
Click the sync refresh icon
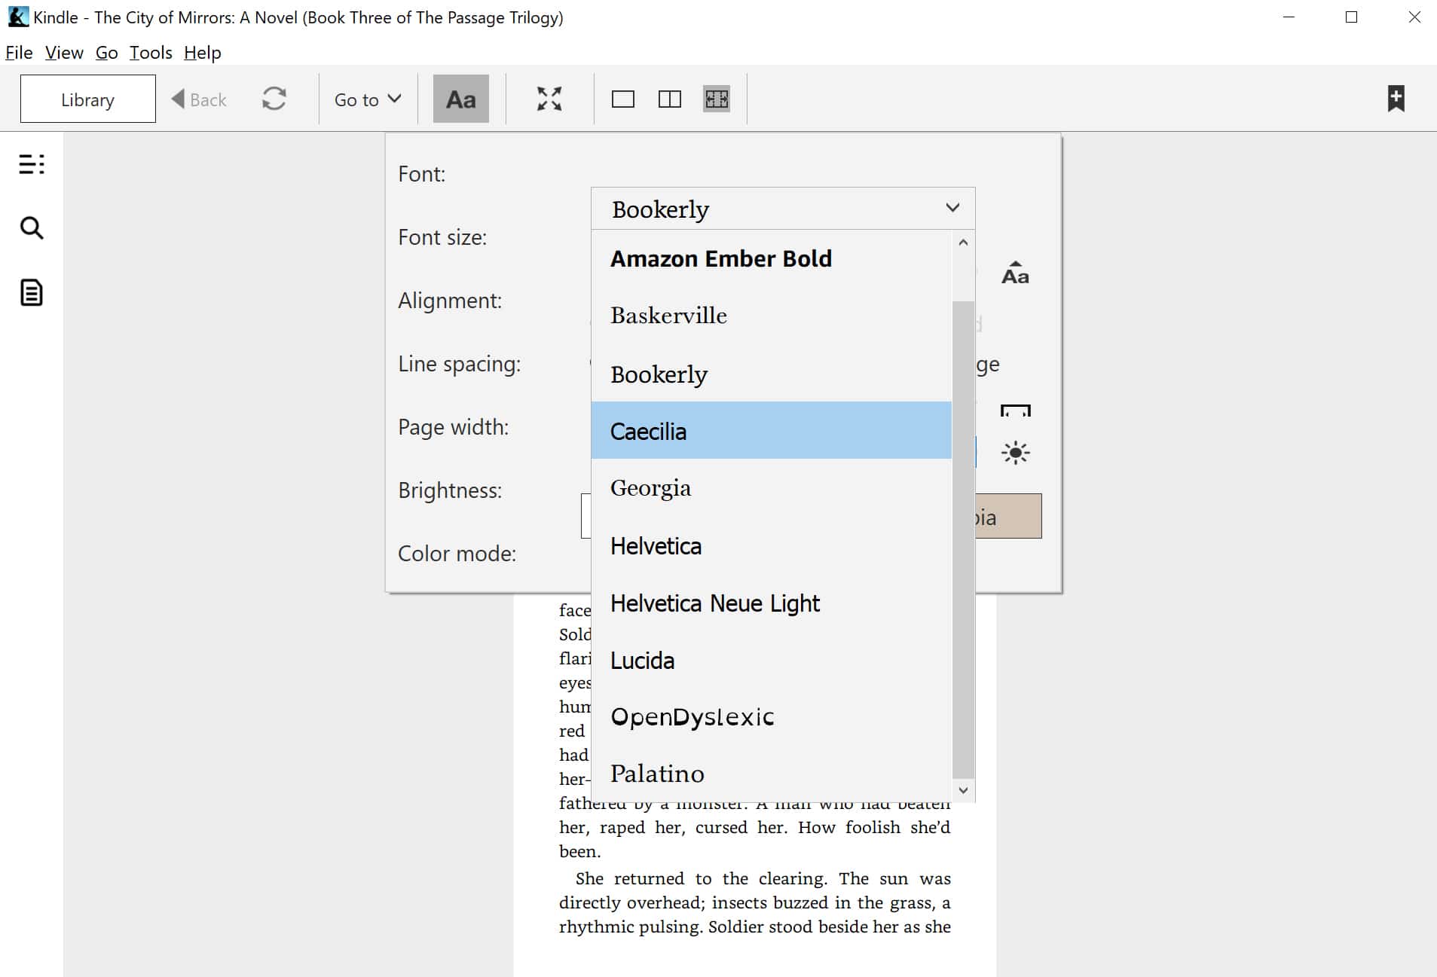pos(274,99)
